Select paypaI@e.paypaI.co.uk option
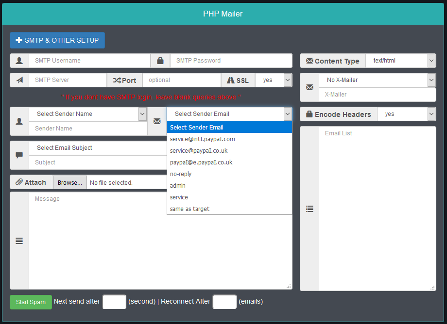Image resolution: width=447 pixels, height=324 pixels. pos(229,162)
